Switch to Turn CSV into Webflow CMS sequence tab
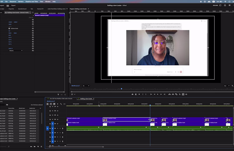This screenshot has height=151, width=234. (x=61, y=99)
